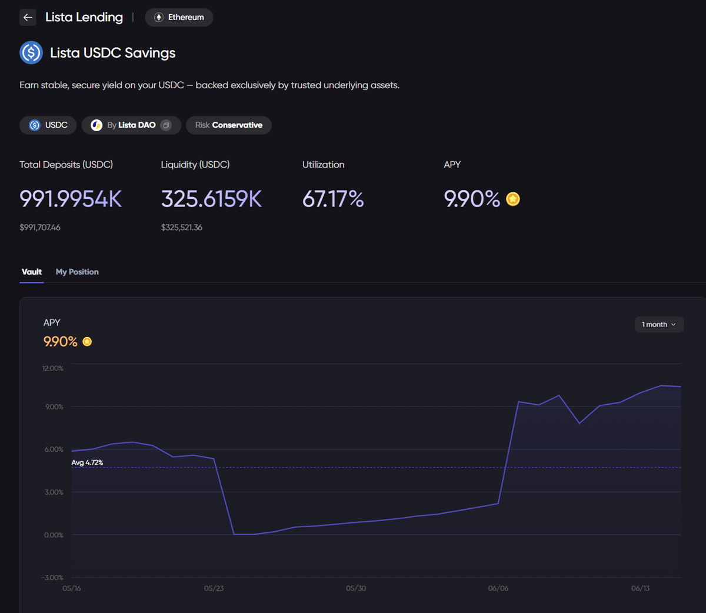
Task: Click the 12.00% y-axis label
Action: pos(53,368)
